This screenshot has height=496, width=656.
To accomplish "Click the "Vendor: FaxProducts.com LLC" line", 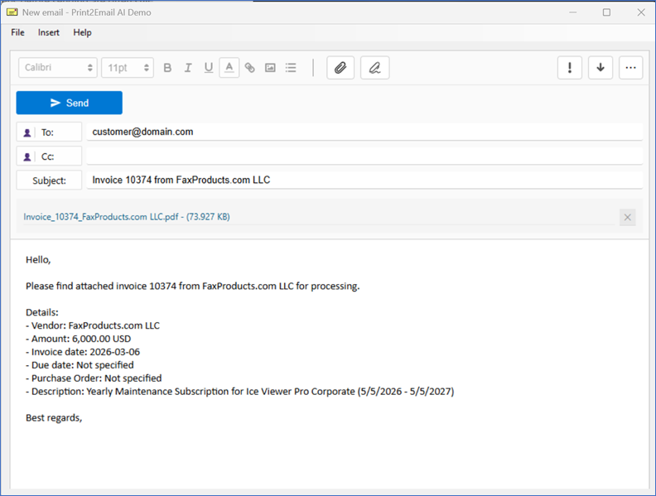I will tap(93, 325).
